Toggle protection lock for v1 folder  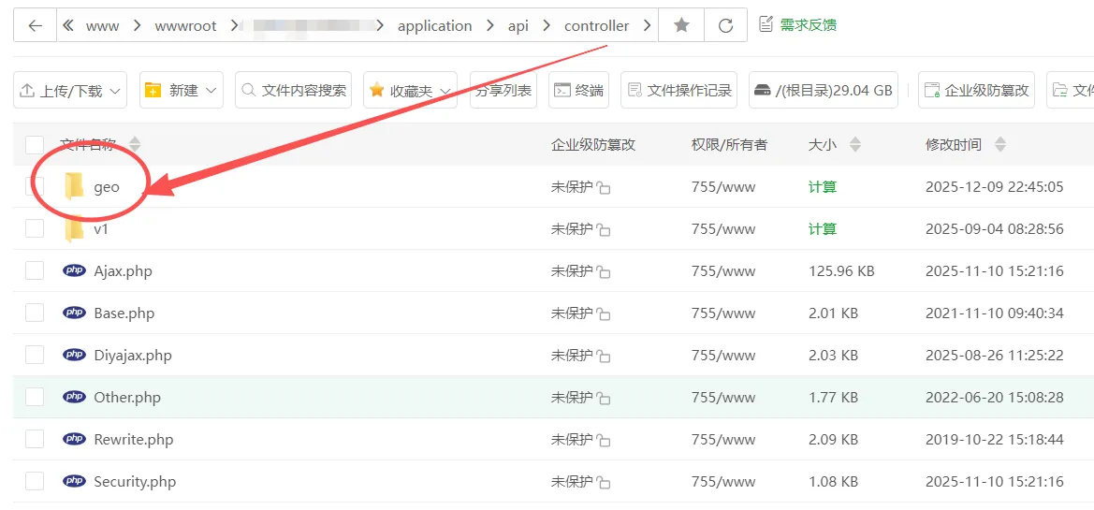[x=604, y=229]
